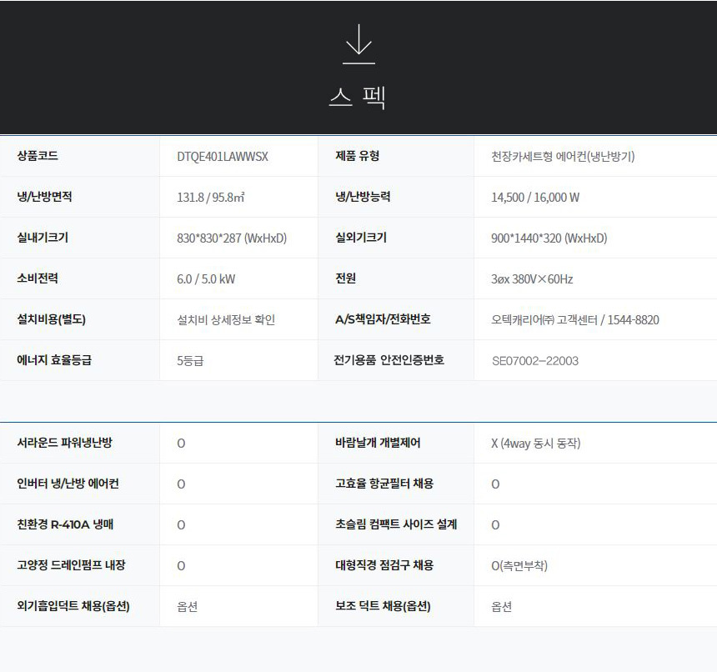Click the down arrow icon above 스펙
Viewport: 717px width, 672px height.
(x=358, y=44)
